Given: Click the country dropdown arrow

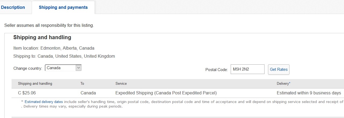Looking at the screenshot, I should coord(78,68).
